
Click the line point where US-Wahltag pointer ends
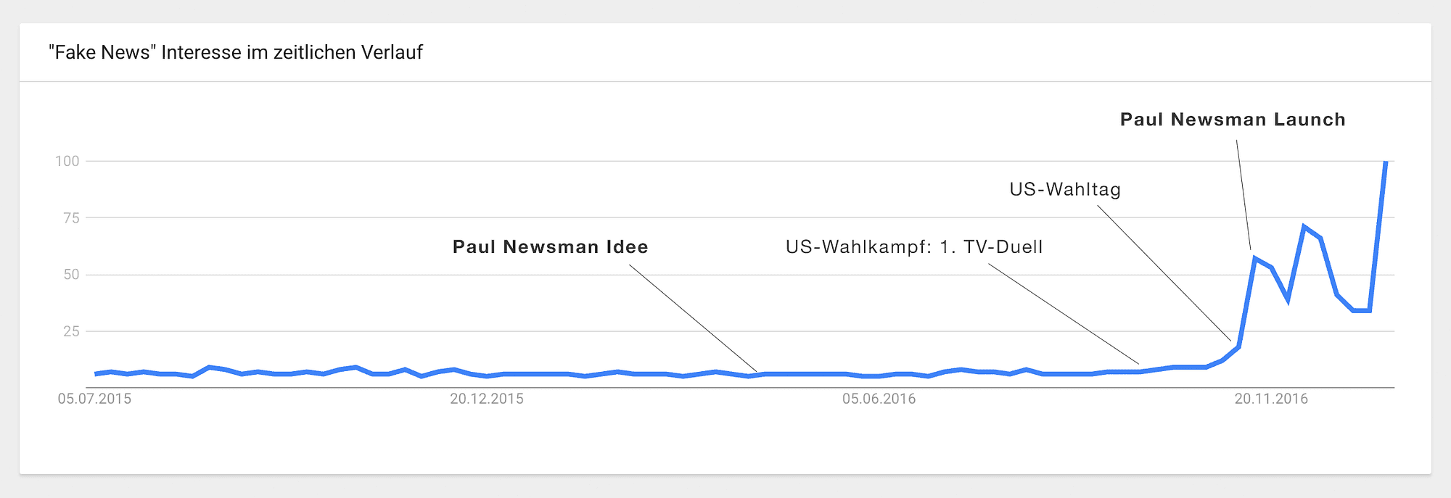click(1238, 347)
